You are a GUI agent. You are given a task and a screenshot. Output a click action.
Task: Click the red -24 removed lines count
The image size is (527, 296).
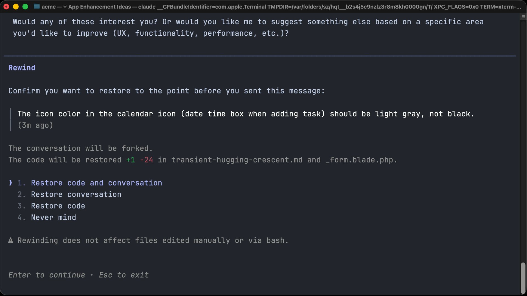point(146,160)
